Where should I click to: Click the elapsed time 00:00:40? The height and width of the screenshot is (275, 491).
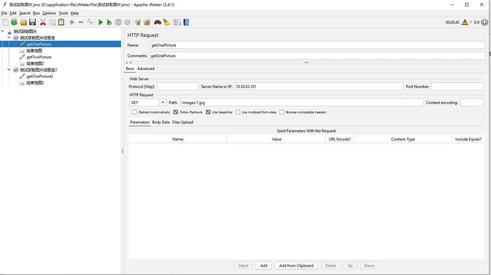click(x=452, y=22)
